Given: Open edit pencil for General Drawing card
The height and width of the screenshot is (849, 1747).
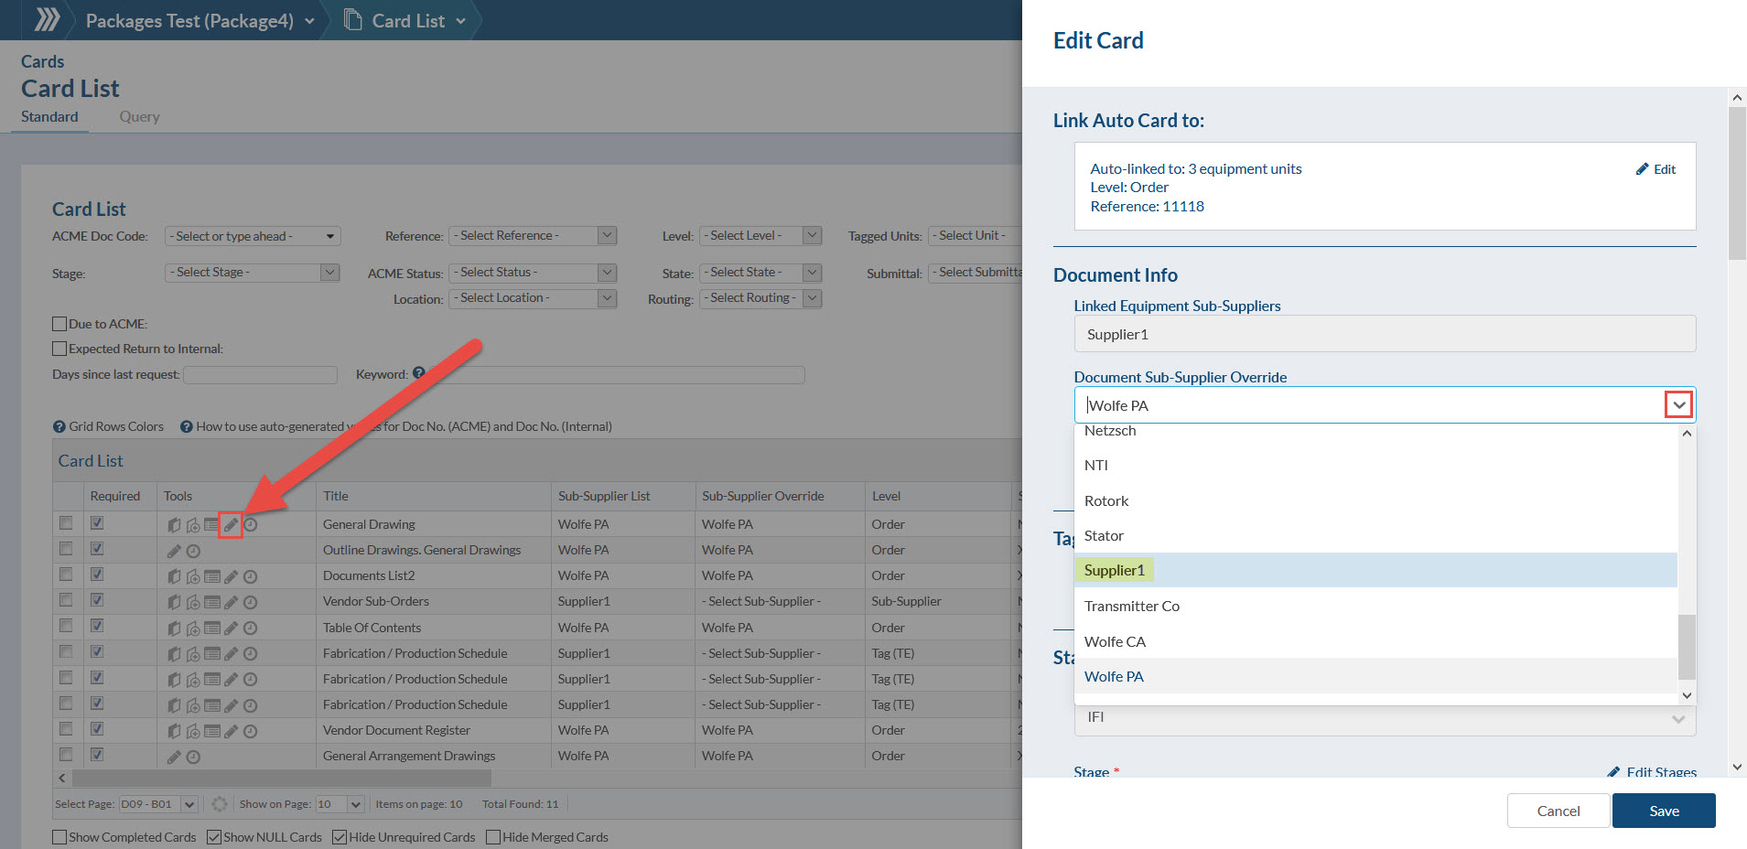Looking at the screenshot, I should coord(231,525).
